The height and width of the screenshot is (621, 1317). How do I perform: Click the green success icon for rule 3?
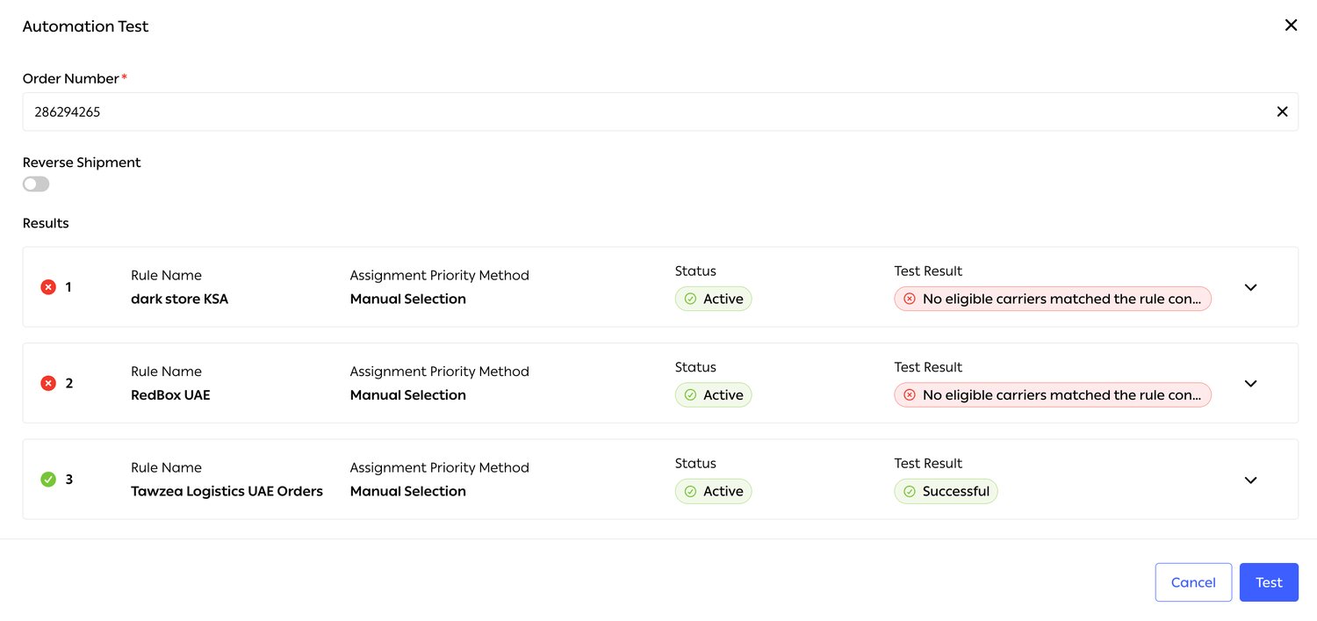(x=48, y=480)
